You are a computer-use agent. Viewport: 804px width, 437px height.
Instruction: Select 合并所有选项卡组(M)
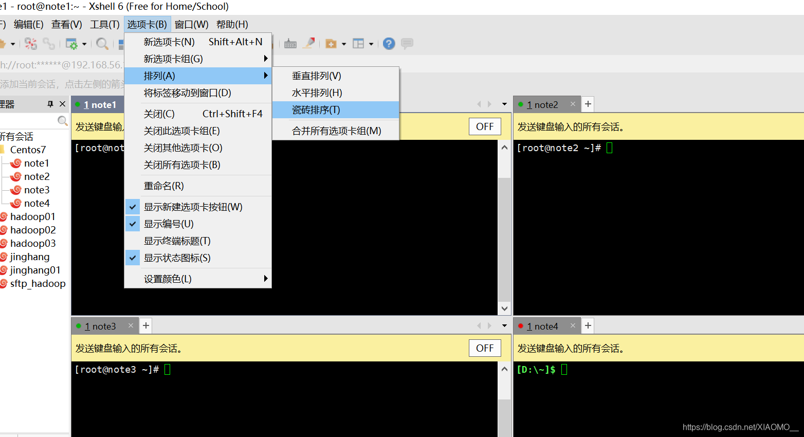click(x=336, y=131)
